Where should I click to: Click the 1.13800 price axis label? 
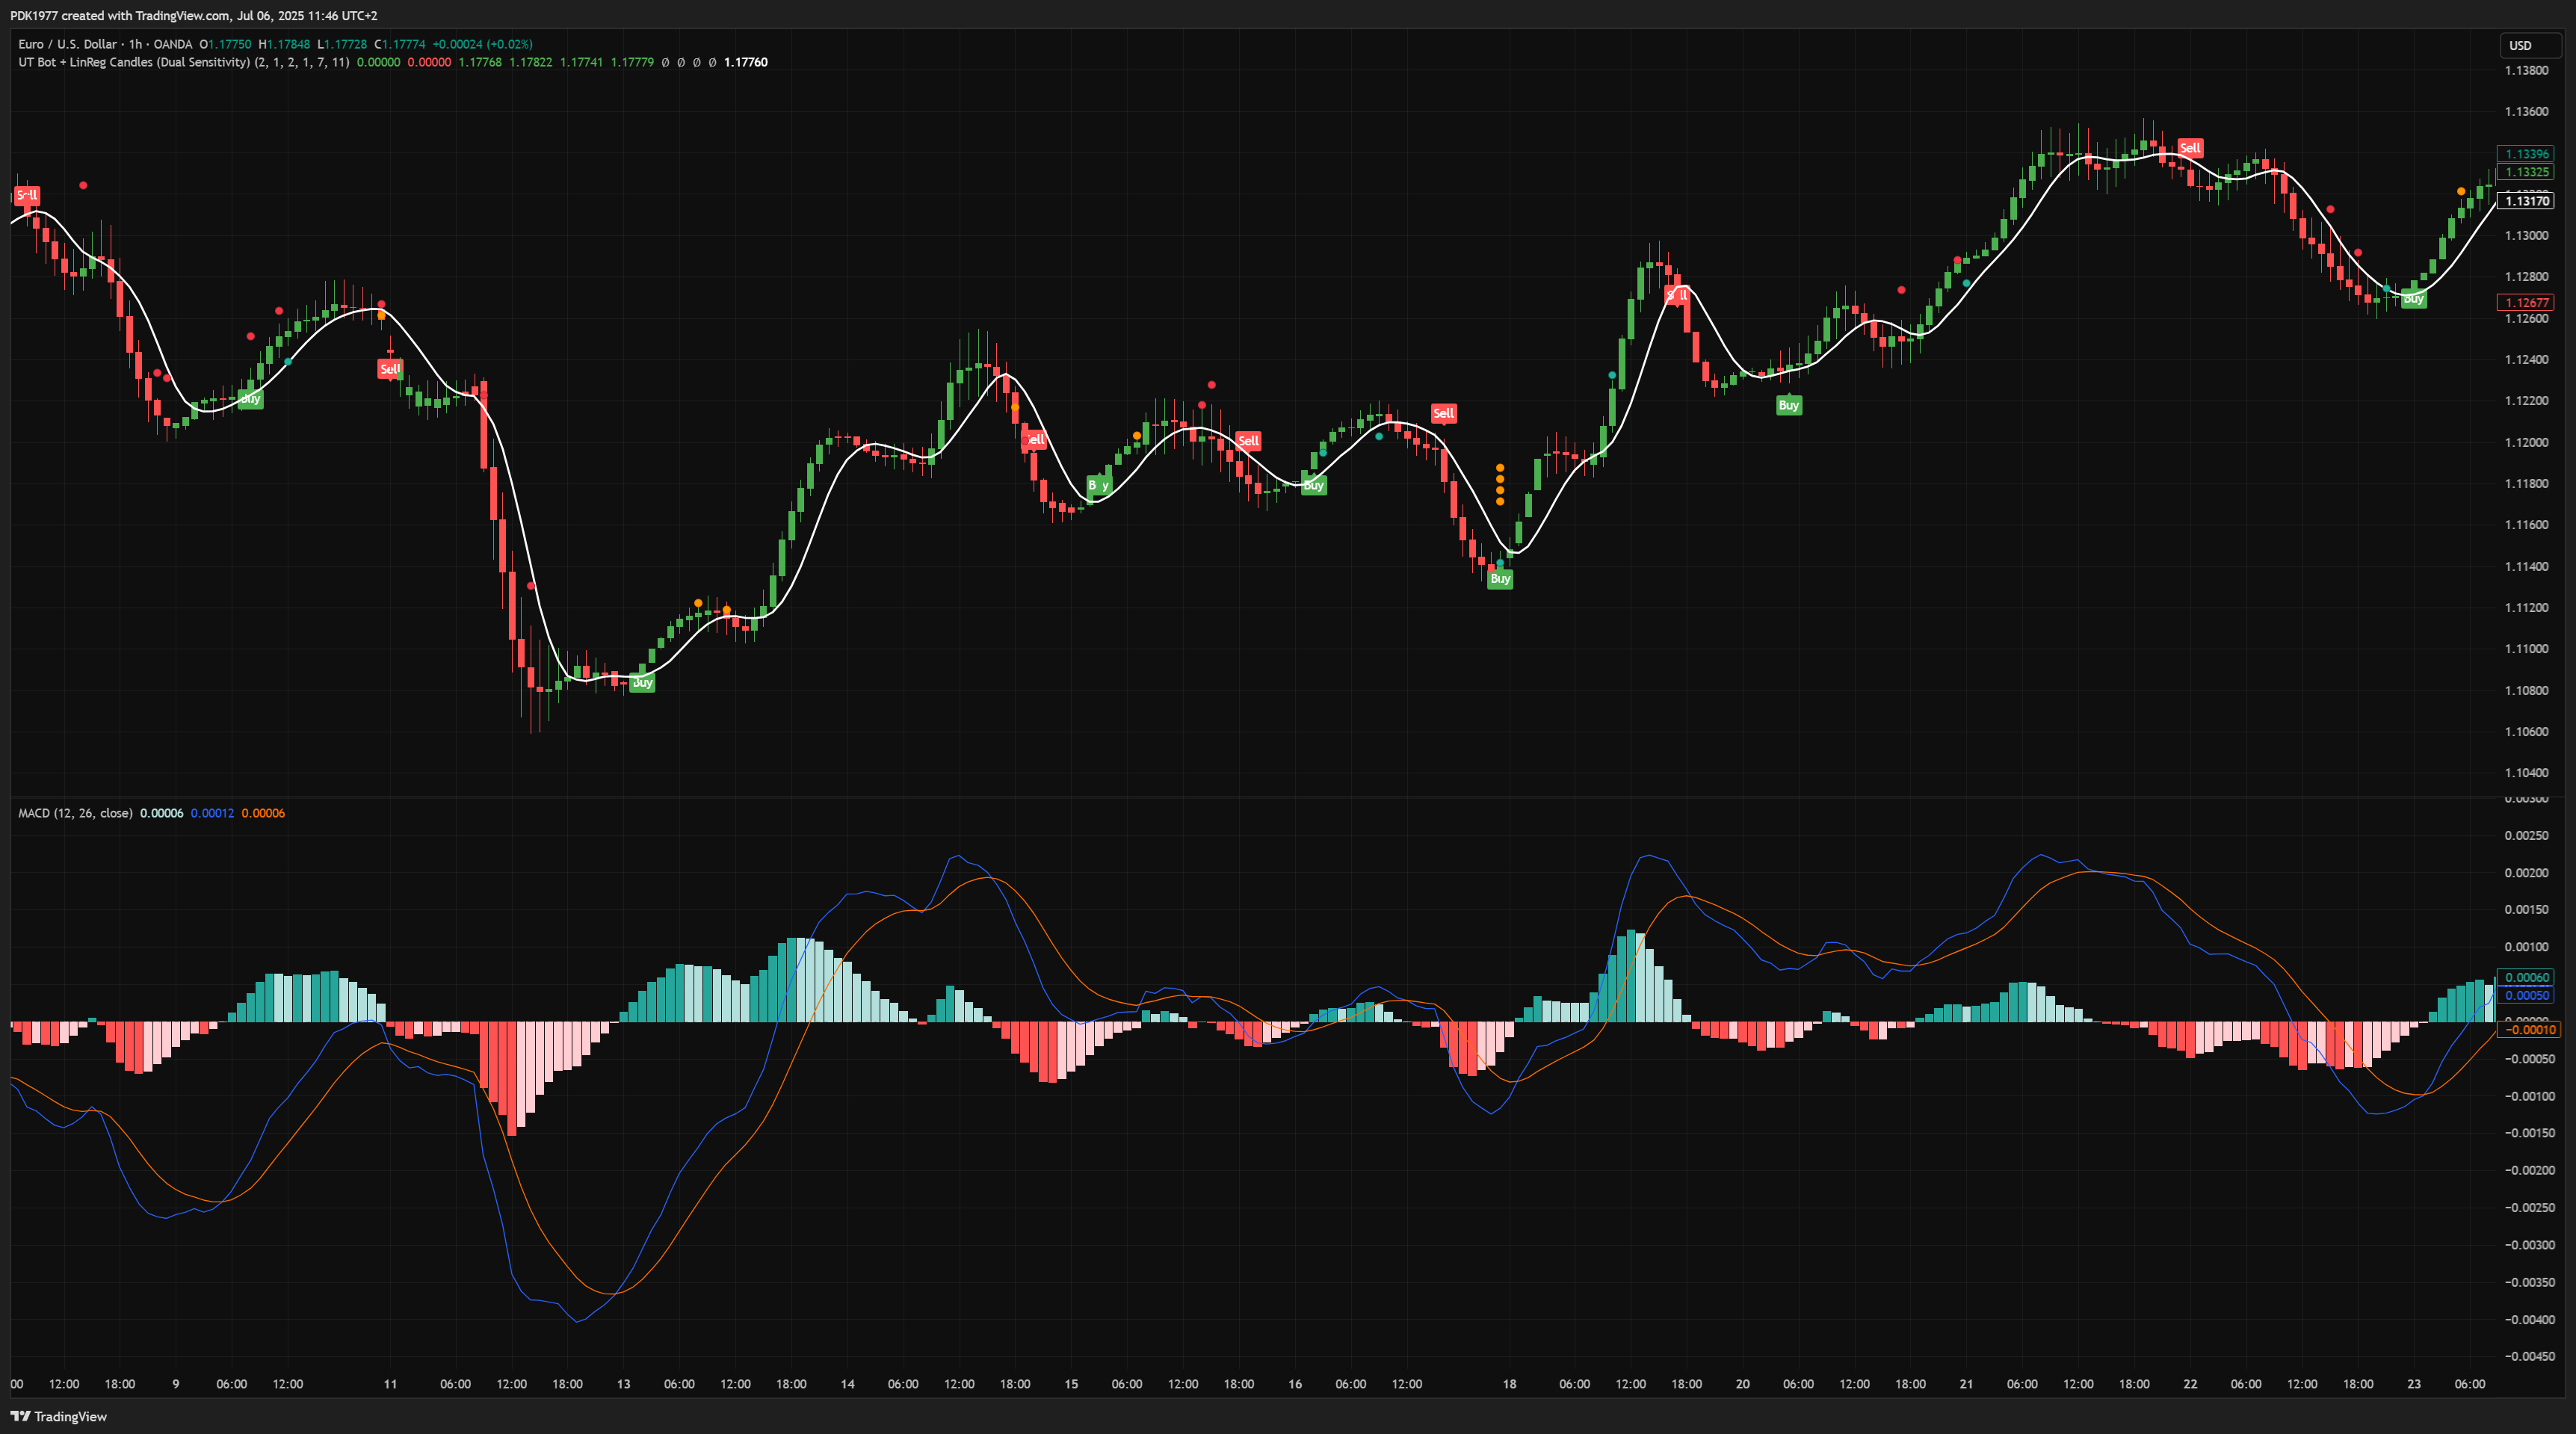point(2526,71)
